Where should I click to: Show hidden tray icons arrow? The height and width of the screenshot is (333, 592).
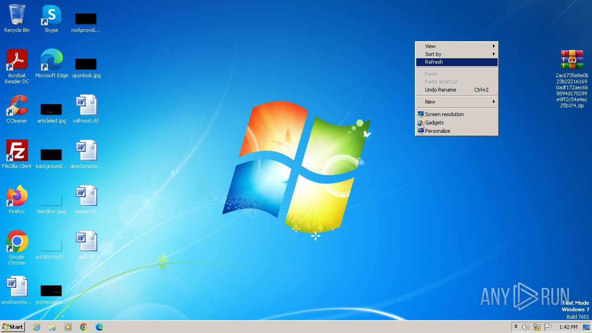[x=516, y=327]
